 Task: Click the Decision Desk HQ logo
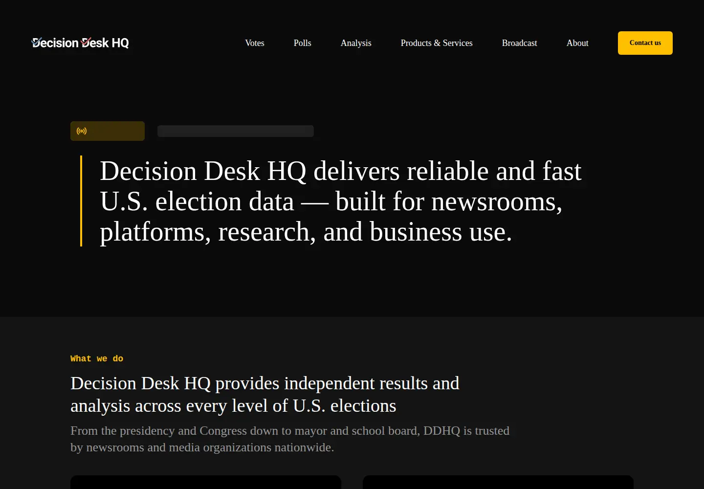coord(80,43)
